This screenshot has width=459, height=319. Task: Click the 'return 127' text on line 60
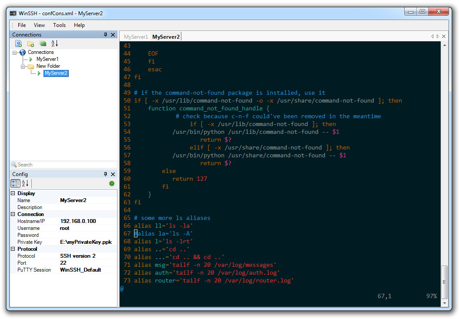189,179
